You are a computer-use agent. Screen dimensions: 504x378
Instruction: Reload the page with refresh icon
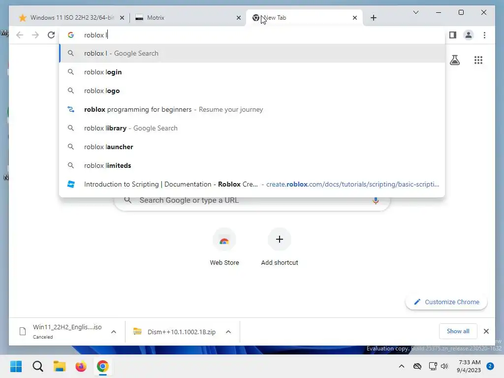(51, 35)
